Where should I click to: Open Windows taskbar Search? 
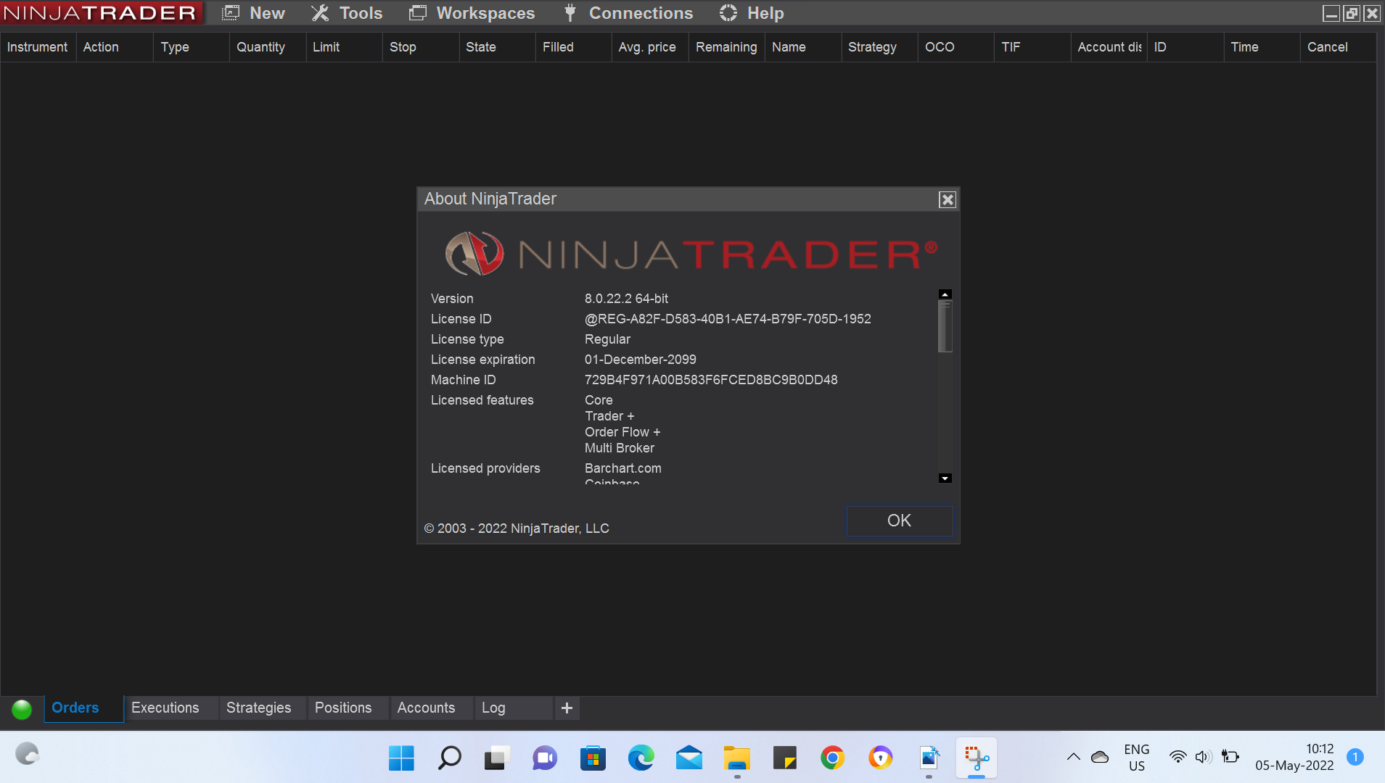click(449, 758)
